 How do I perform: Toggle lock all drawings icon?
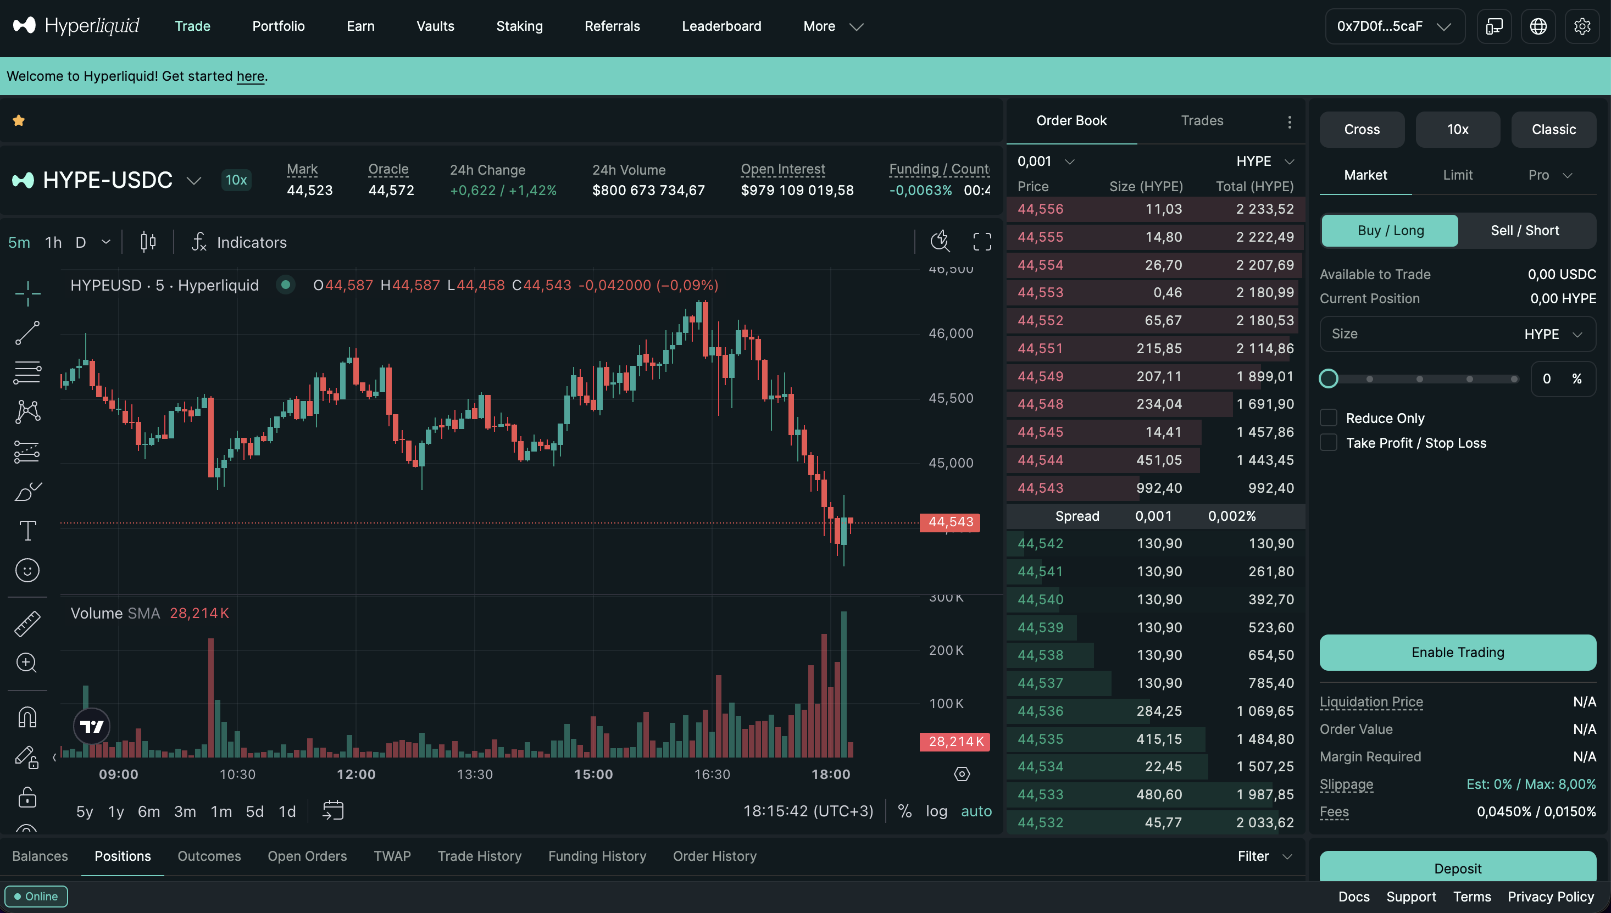(x=27, y=797)
